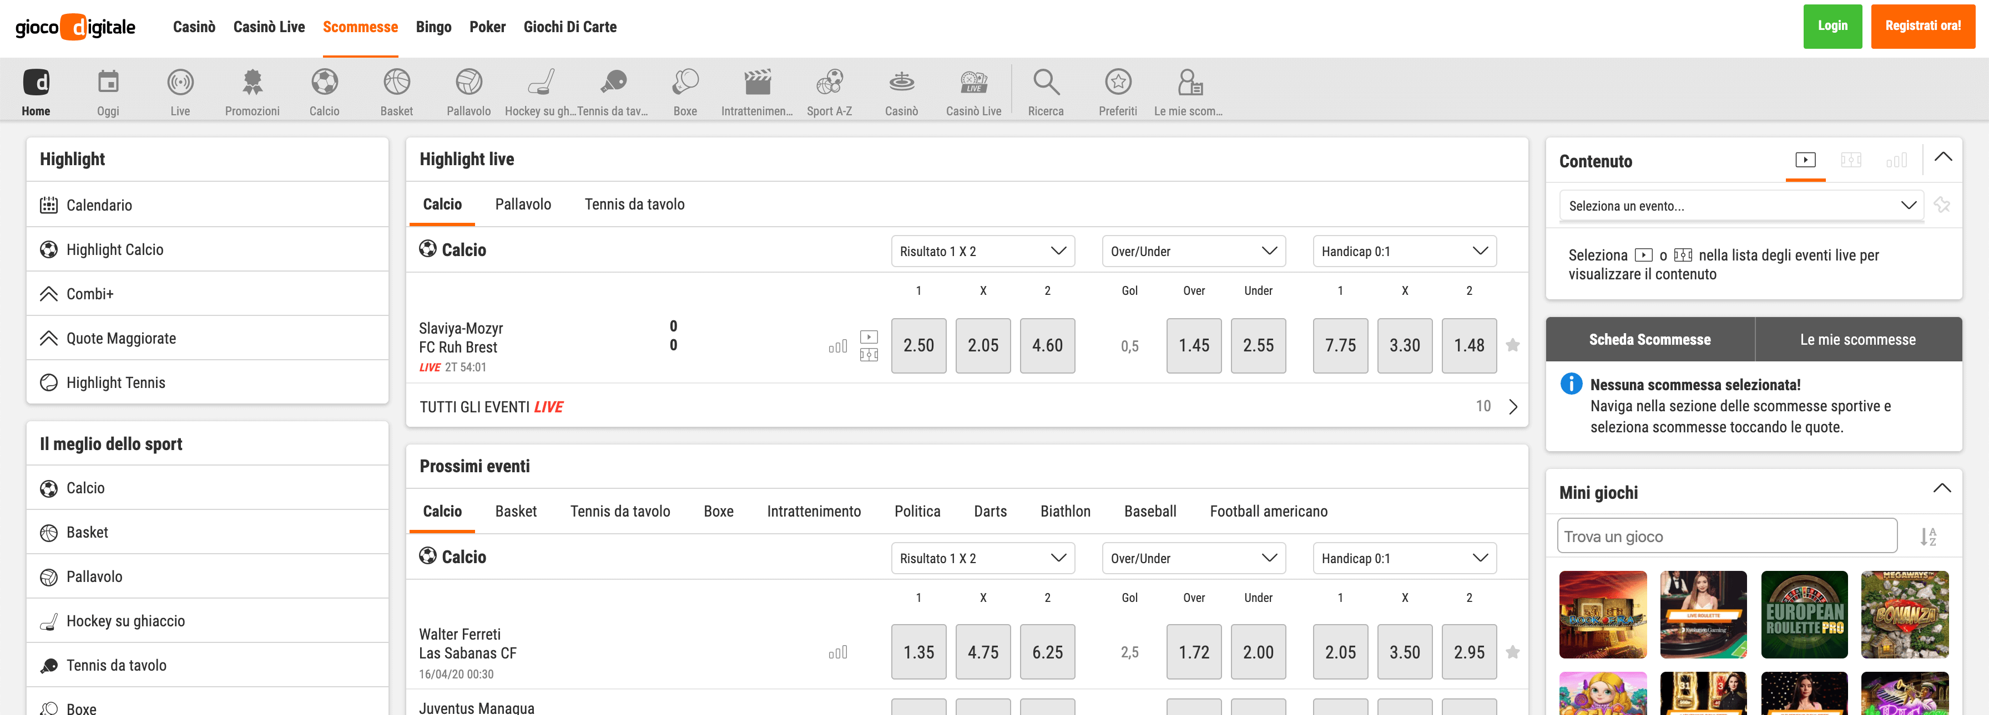This screenshot has height=715, width=1989.
Task: Click the green Login button
Action: [1832, 26]
